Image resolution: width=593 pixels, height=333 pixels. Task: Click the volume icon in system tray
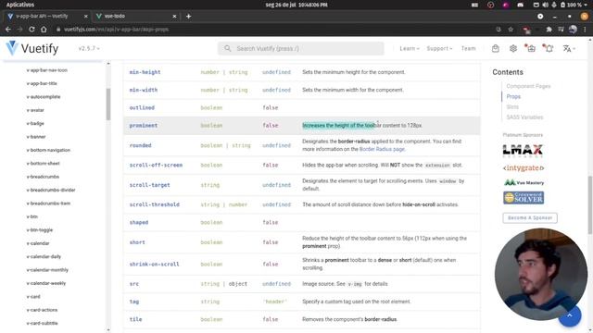(545, 5)
